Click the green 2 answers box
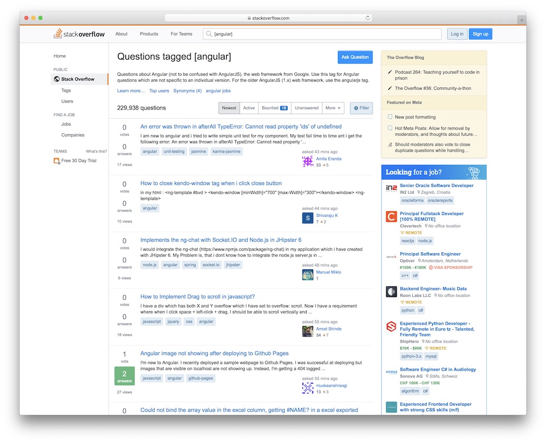Image resolution: width=546 pixels, height=443 pixels. (x=124, y=376)
